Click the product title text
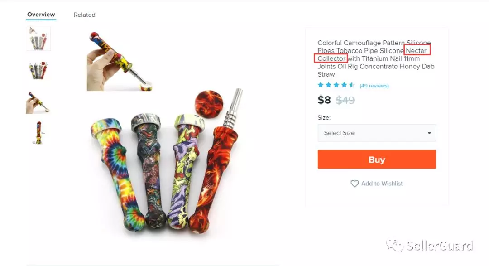 (x=376, y=58)
